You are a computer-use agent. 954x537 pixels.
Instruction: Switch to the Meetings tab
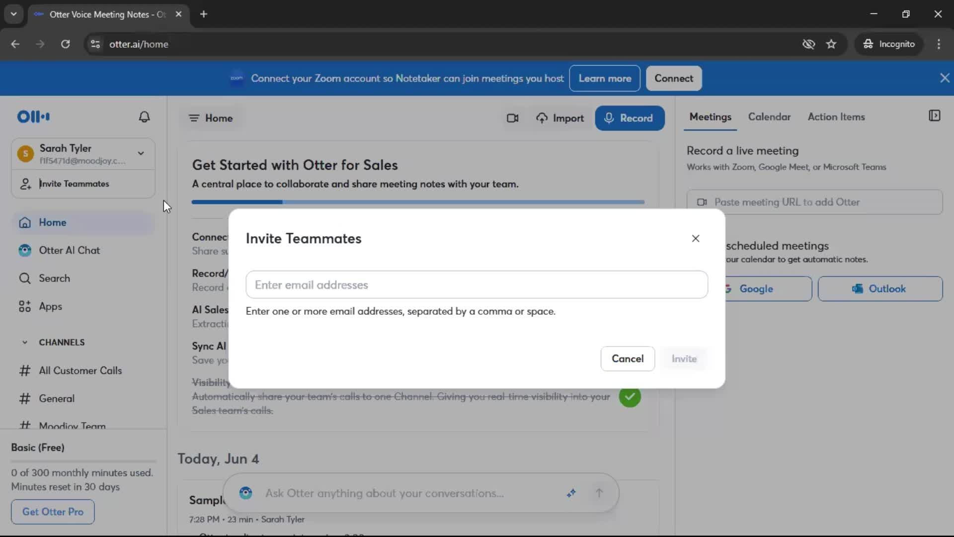(710, 117)
